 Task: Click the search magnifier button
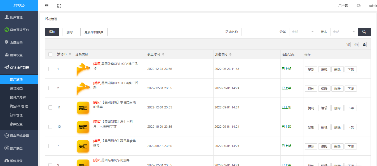pyautogui.click(x=364, y=32)
